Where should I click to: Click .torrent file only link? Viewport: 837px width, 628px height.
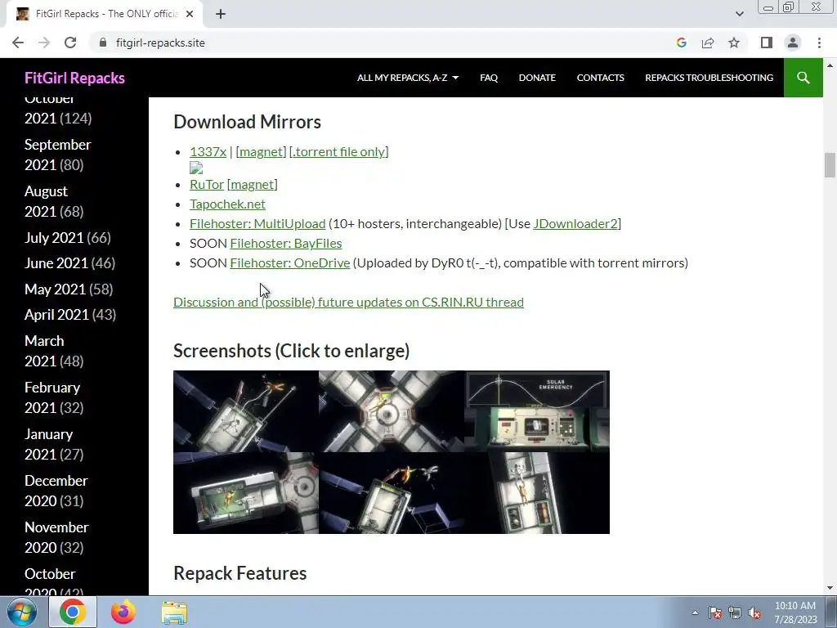pos(338,151)
